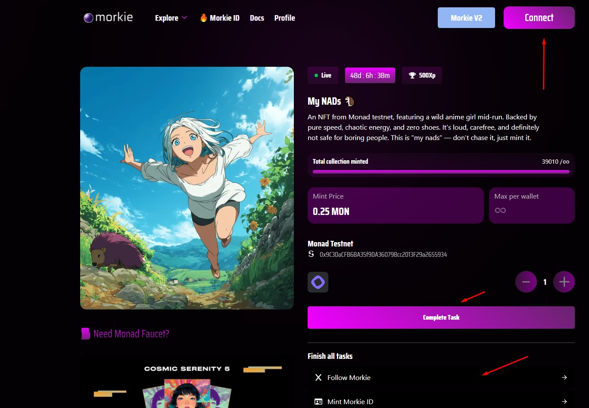Click the trophy 500Xp badge
This screenshot has width=589, height=408.
click(422, 75)
